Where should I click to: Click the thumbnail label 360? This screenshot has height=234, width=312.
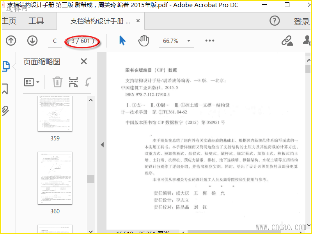(55, 211)
